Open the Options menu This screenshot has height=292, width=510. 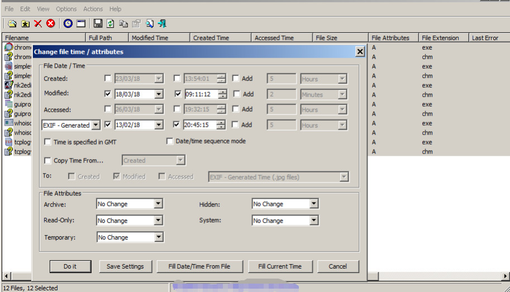click(66, 9)
